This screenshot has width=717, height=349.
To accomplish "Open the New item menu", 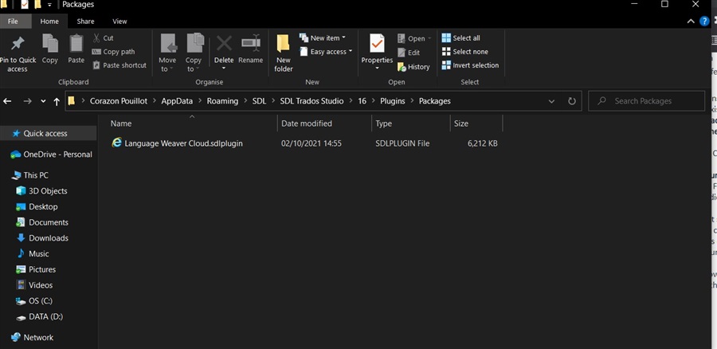I will [323, 38].
